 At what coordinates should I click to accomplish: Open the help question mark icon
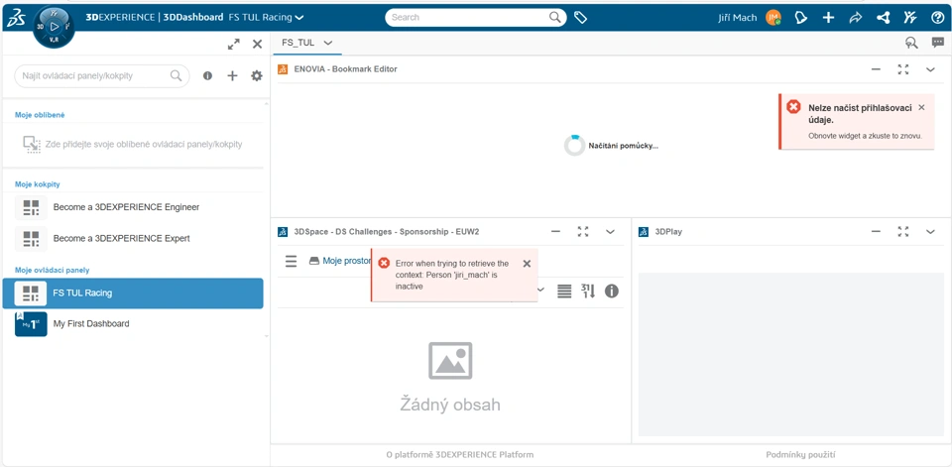[x=937, y=18]
